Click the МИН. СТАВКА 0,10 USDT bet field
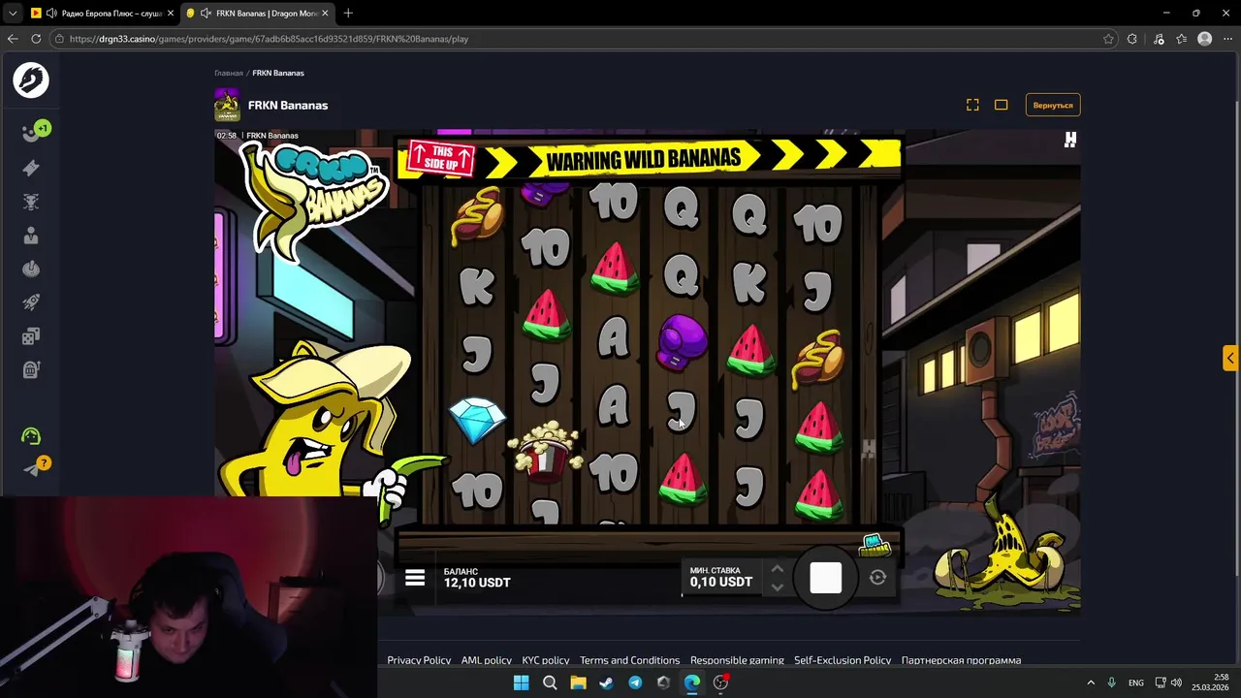The width and height of the screenshot is (1241, 698). 721,577
